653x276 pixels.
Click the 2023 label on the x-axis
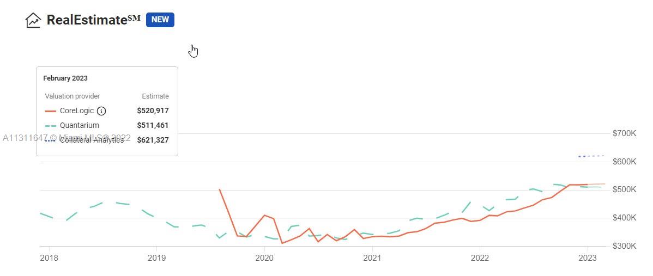point(587,257)
